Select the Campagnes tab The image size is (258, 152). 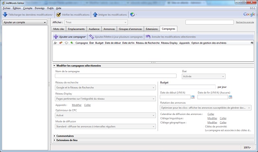[x=169, y=29]
